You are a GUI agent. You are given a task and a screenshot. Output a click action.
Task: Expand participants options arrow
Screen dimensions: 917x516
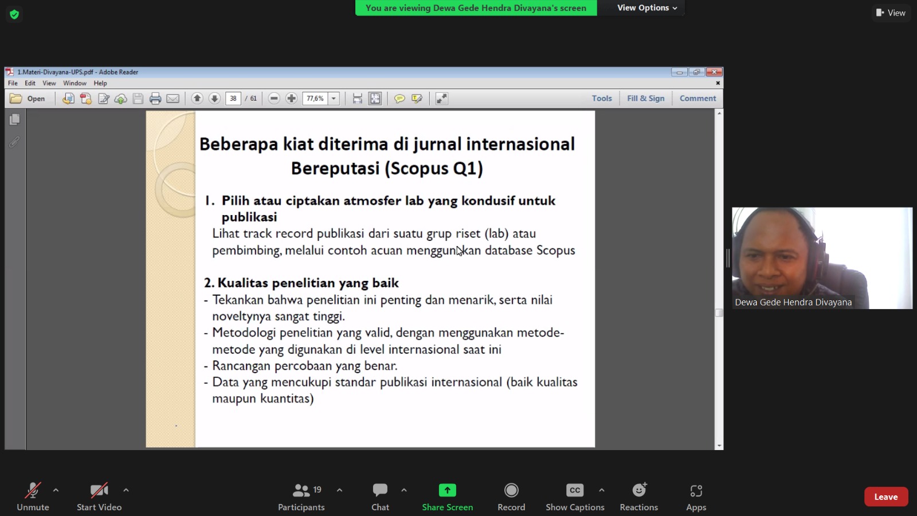pos(339,490)
